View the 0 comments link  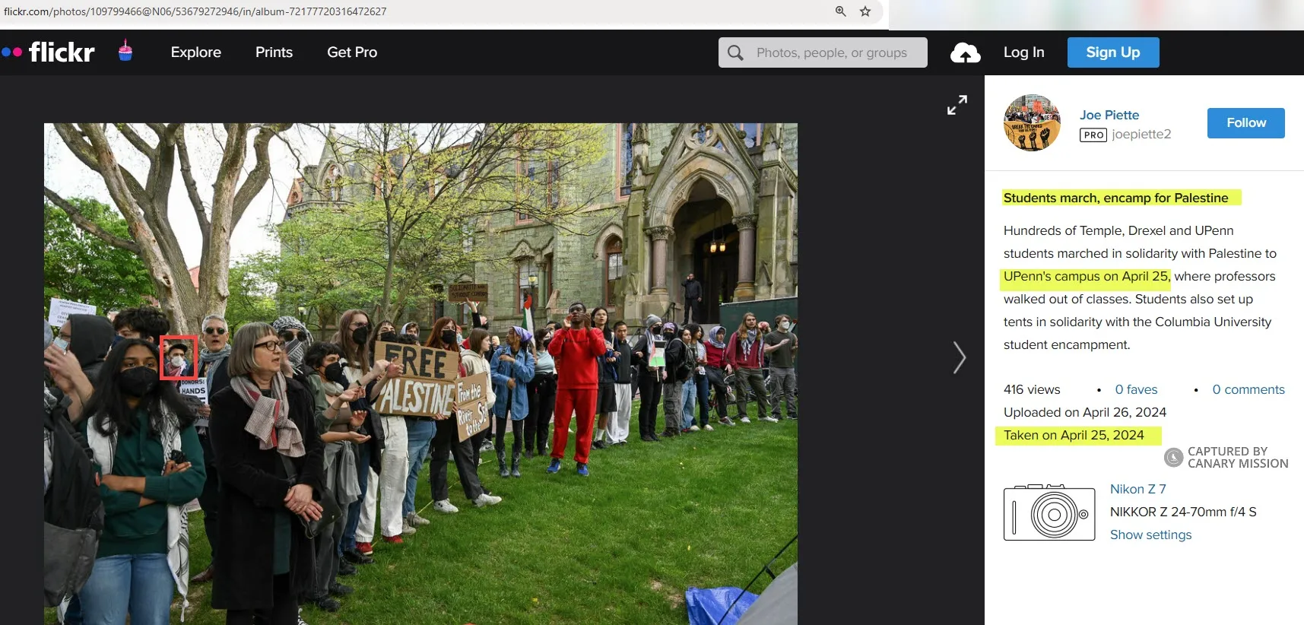(1248, 389)
